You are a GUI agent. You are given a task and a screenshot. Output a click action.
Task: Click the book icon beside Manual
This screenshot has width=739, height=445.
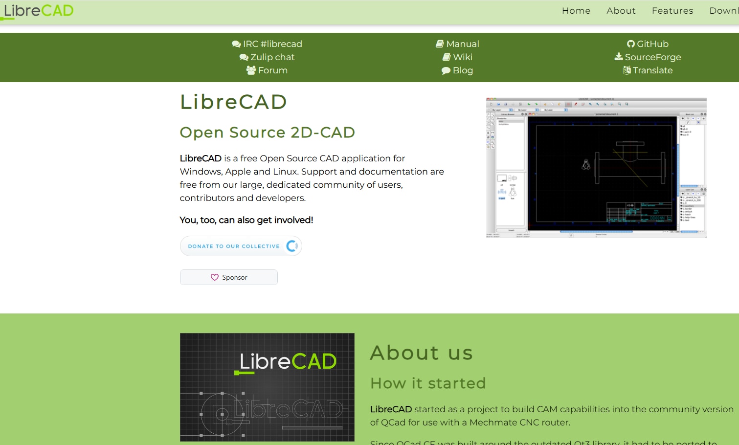click(x=440, y=44)
